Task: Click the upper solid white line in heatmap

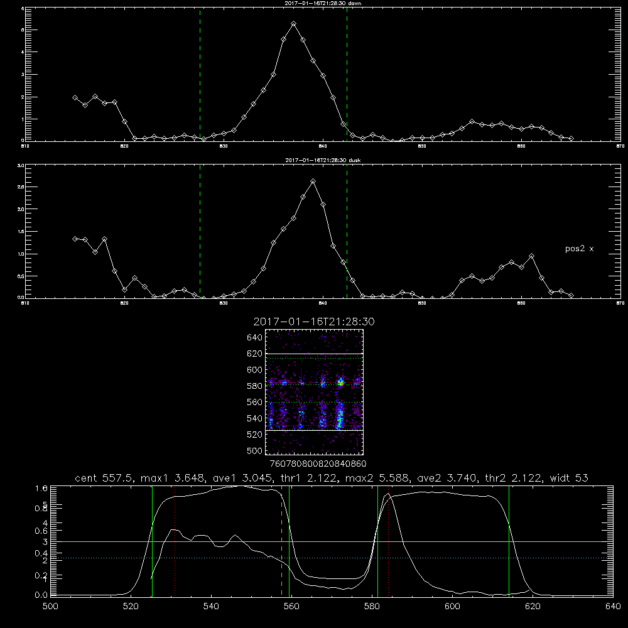Action: [x=314, y=354]
